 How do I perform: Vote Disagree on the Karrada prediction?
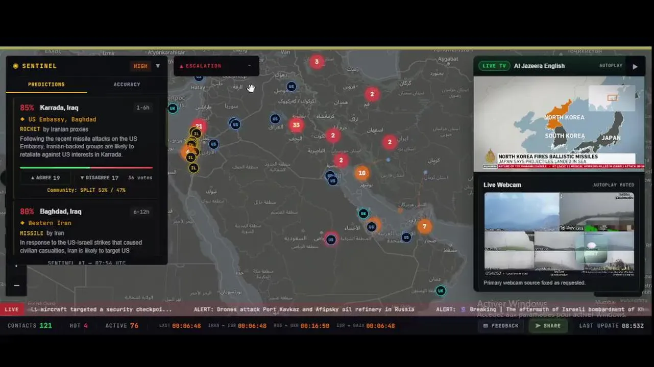click(x=100, y=178)
